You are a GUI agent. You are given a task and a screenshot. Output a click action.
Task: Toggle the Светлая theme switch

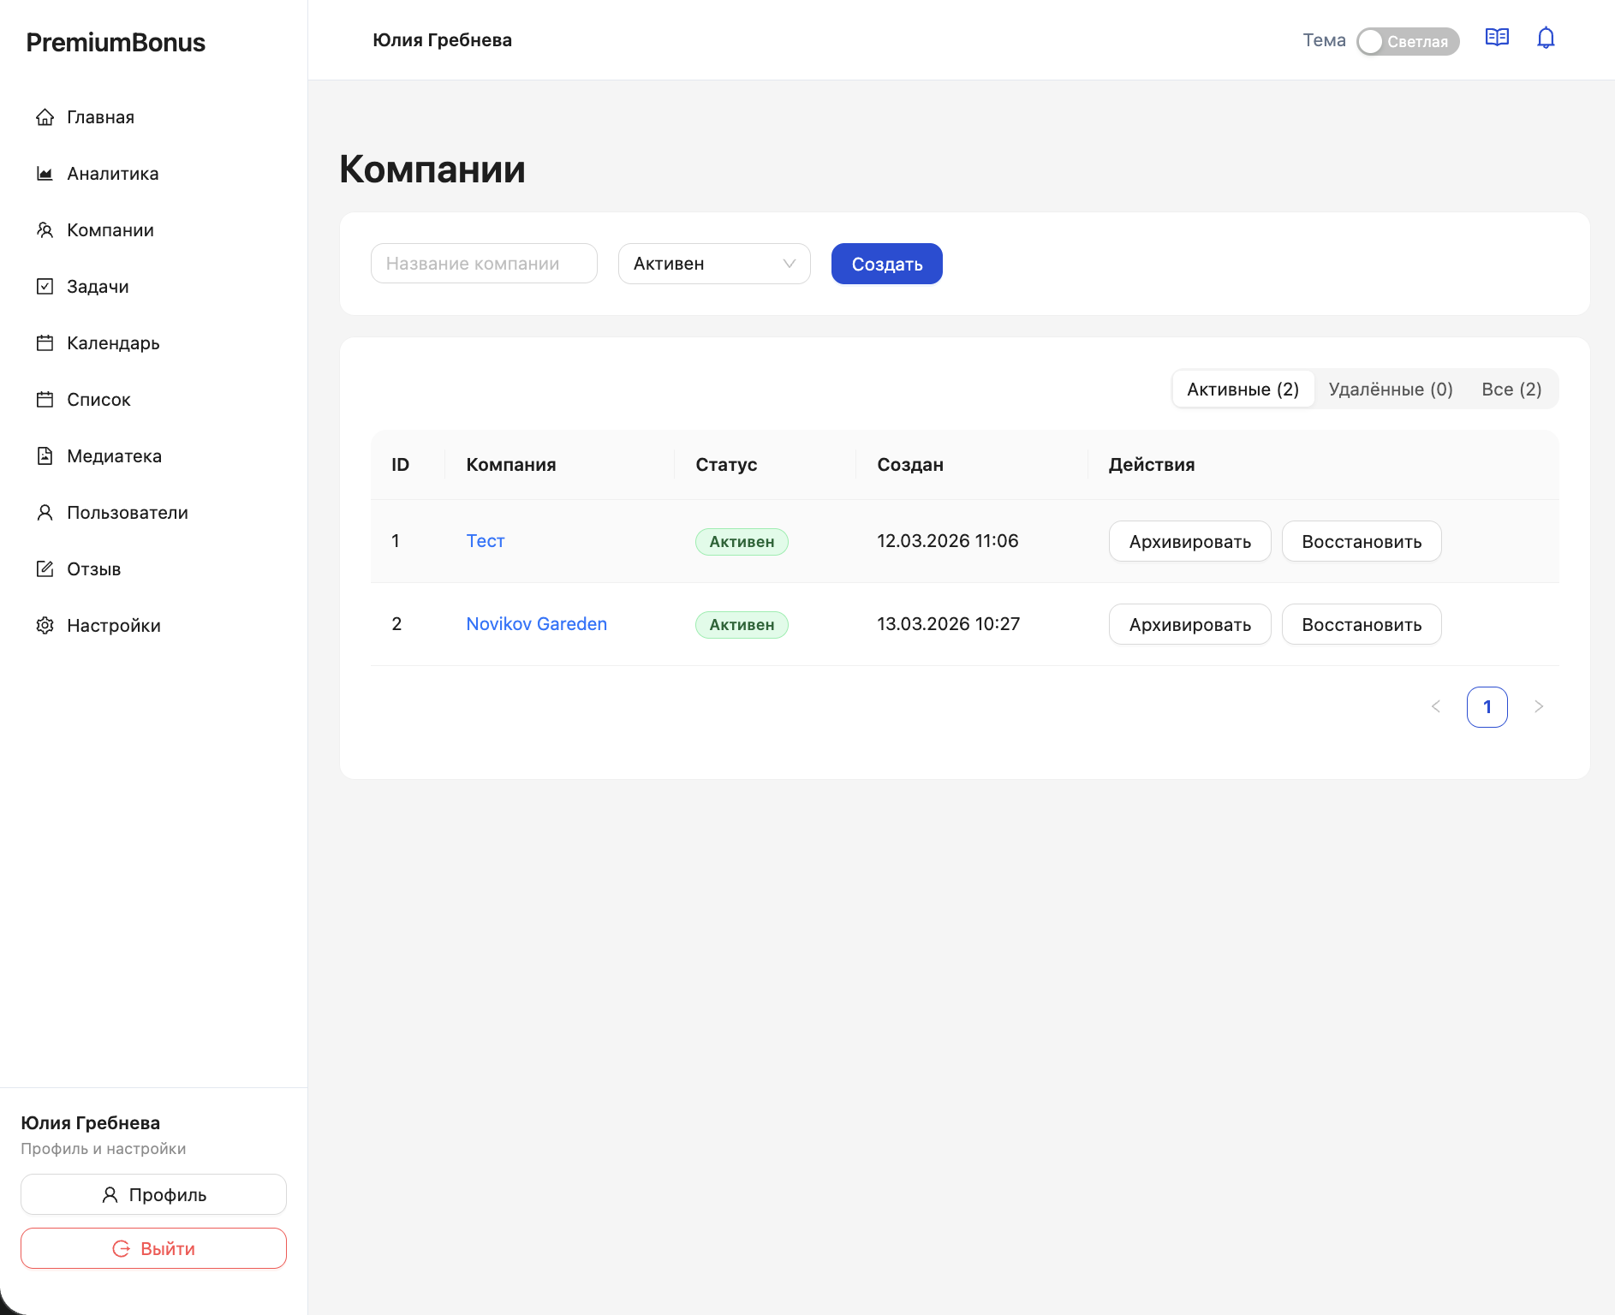tap(1407, 41)
